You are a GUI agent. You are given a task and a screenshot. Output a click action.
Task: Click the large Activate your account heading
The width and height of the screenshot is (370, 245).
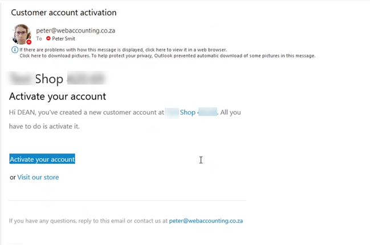[x=58, y=97]
